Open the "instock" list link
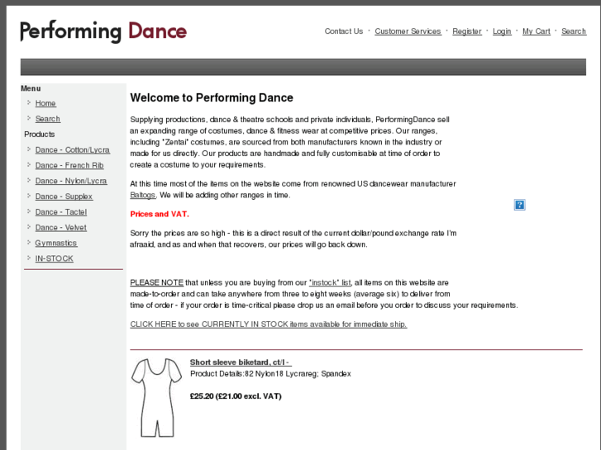This screenshot has height=450, width=601. (330, 282)
